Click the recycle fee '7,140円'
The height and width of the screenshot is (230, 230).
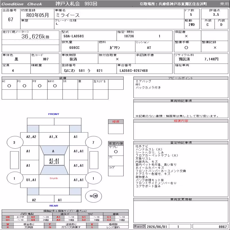tap(211, 59)
